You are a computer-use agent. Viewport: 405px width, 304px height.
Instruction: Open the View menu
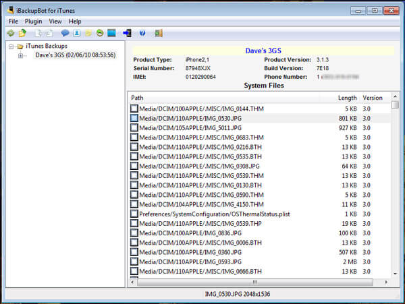(55, 22)
